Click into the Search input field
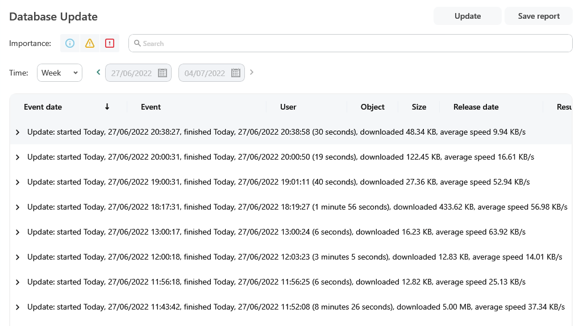The image size is (579, 326). [x=352, y=43]
